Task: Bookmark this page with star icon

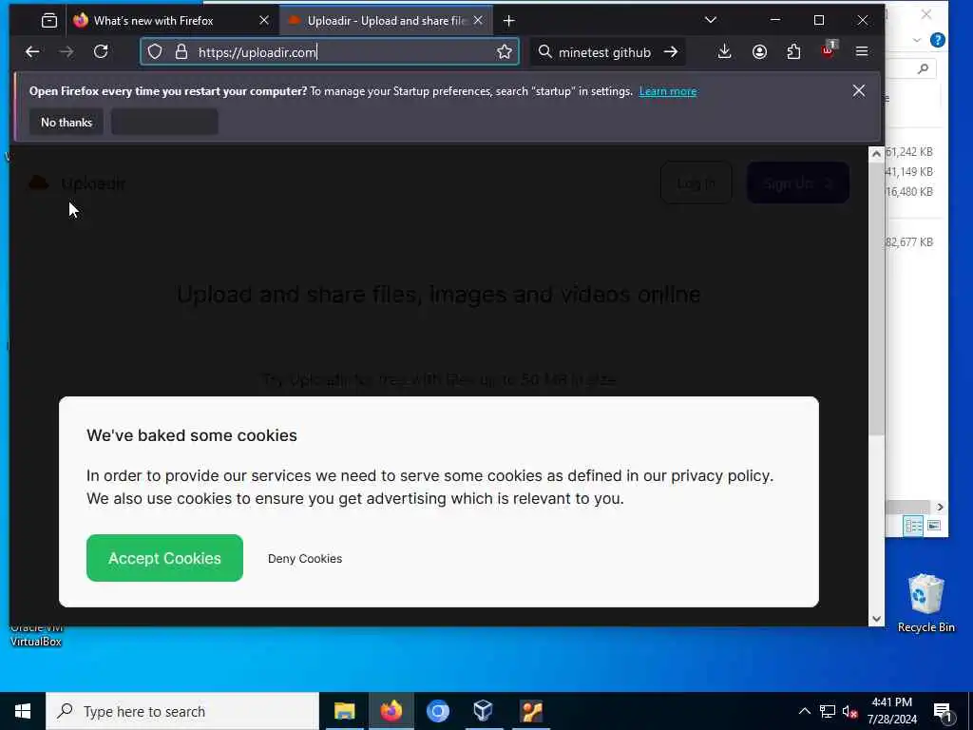Action: tap(505, 51)
